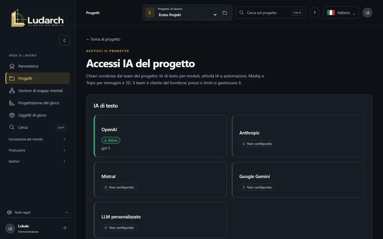
Task: Click the Panoramica home icon
Action: click(12, 66)
